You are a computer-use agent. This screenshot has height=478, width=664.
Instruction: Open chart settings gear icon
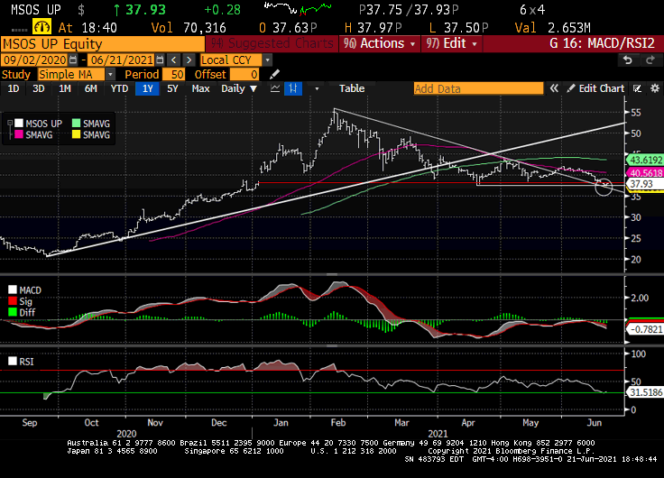655,88
